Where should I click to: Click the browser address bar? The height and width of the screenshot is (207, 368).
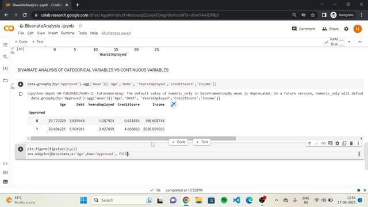(162, 15)
